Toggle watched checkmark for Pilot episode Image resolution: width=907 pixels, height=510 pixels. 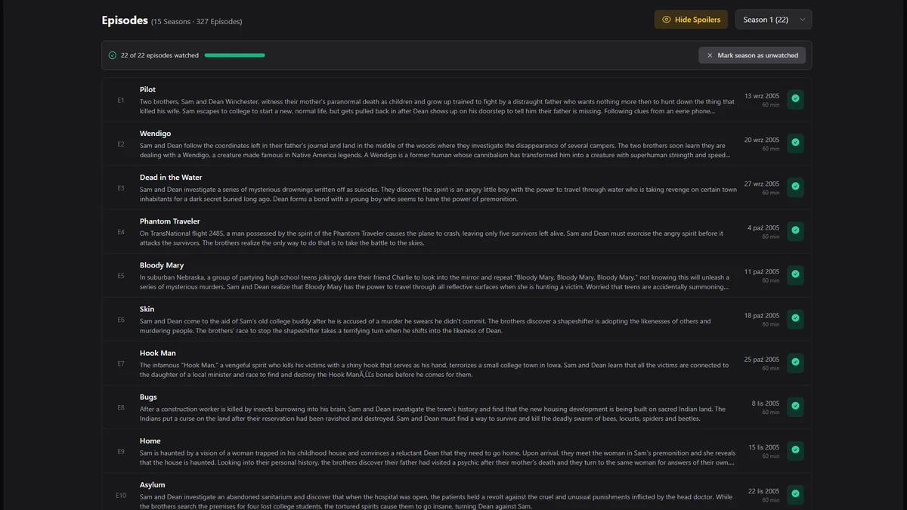click(795, 99)
